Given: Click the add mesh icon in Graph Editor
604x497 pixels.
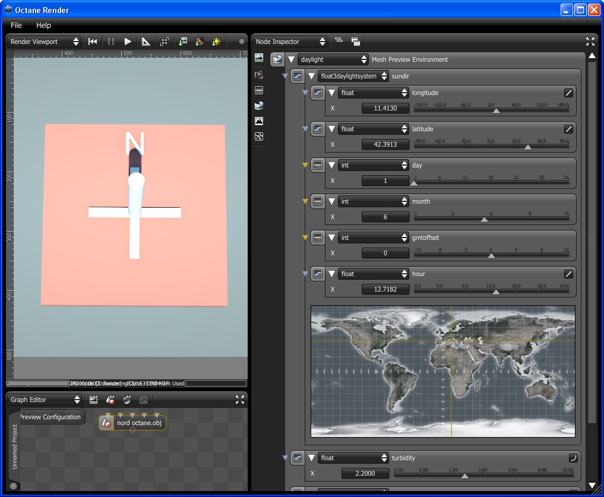Looking at the screenshot, I should pos(110,400).
